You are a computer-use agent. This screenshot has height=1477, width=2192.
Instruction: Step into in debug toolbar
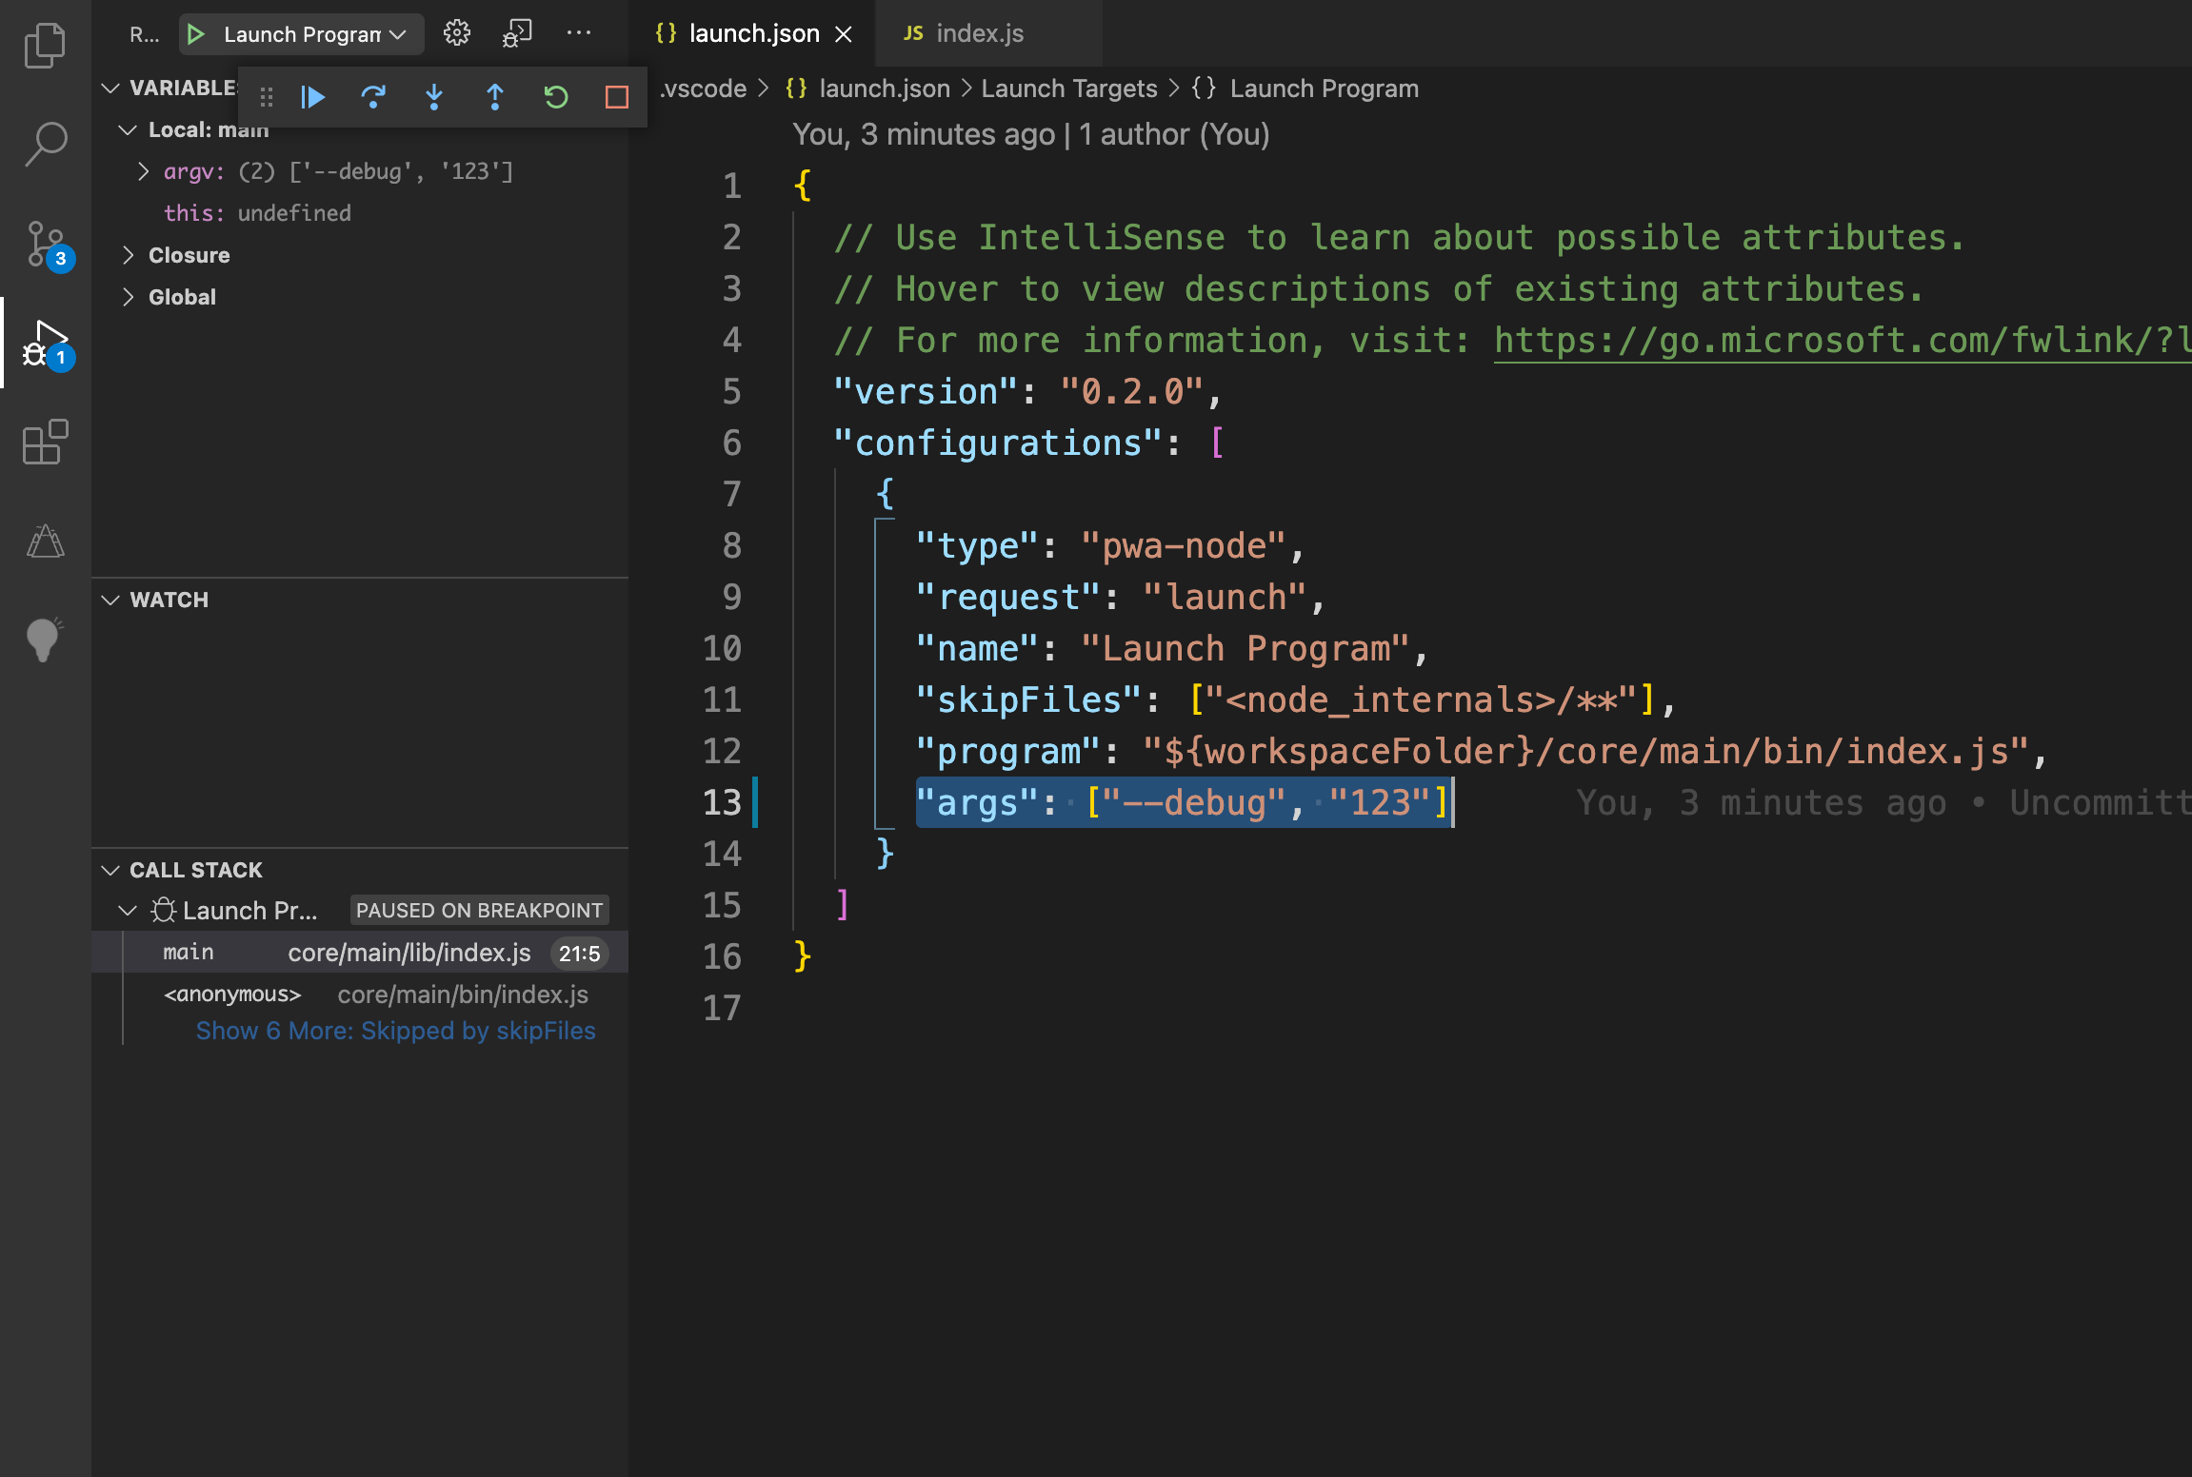point(434,97)
